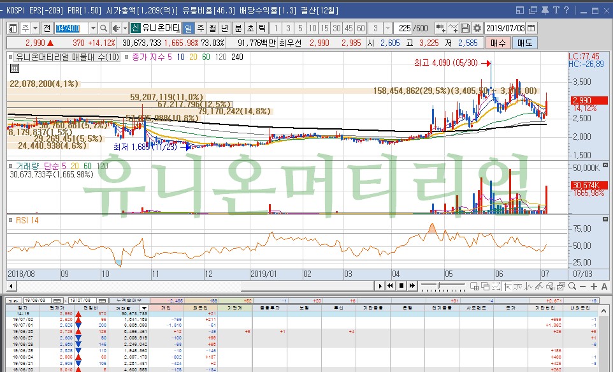Click the rewind replay button
Screen dimensions: 613x372
pyautogui.click(x=390, y=286)
